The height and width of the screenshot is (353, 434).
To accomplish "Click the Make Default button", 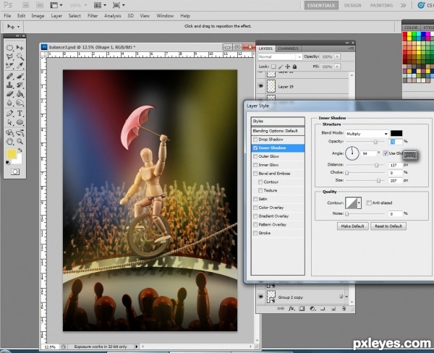I will click(x=353, y=226).
